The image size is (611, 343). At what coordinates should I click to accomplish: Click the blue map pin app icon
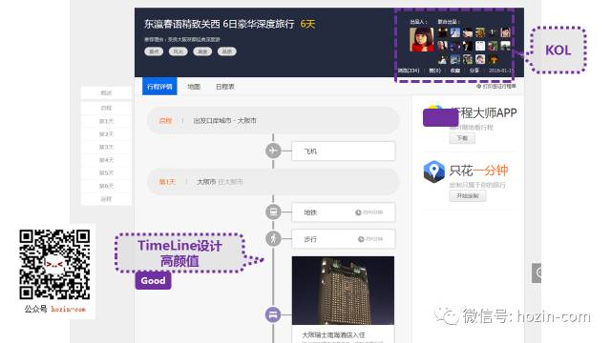point(433,171)
